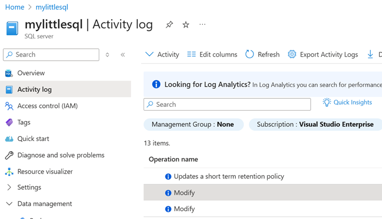Image resolution: width=382 pixels, height=219 pixels.
Task: Click the Access control people icon
Action: [x=9, y=106]
